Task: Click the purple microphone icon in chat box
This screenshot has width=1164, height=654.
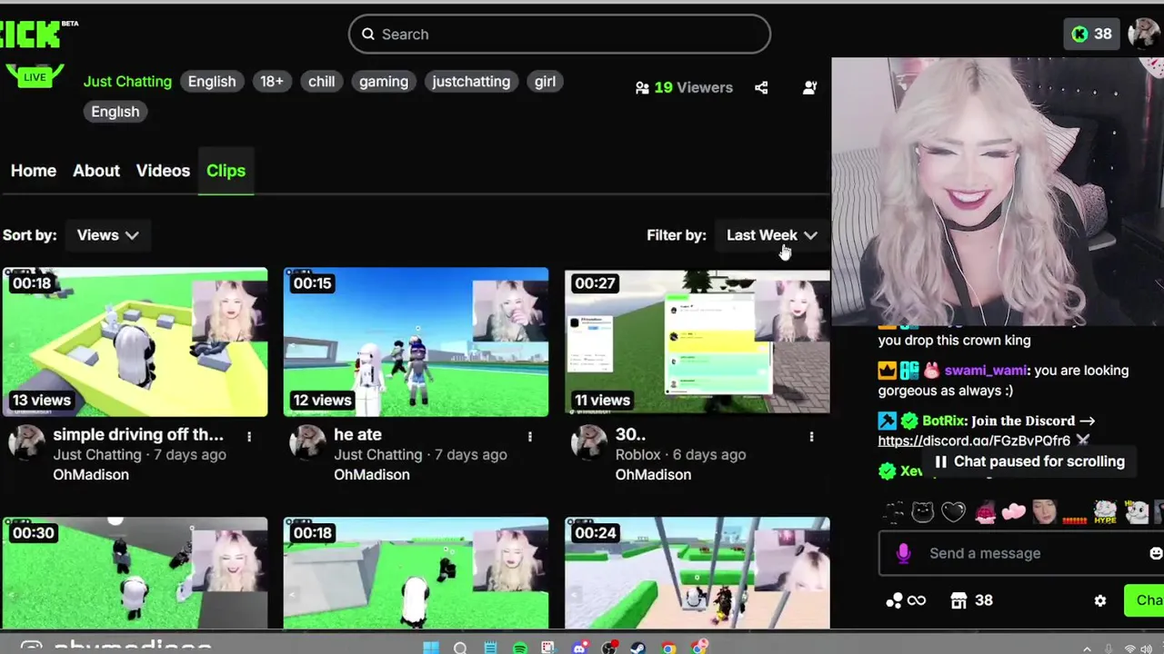Action: pos(903,553)
